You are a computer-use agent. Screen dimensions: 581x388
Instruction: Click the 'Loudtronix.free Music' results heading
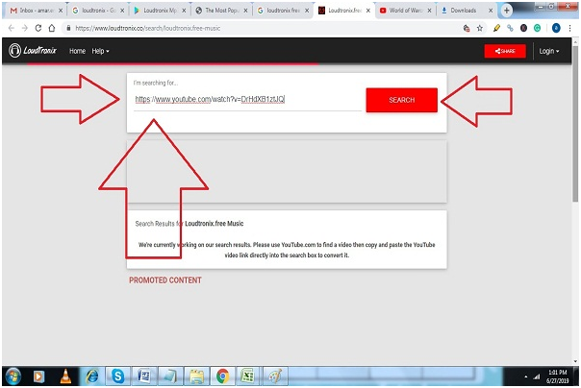coord(215,224)
